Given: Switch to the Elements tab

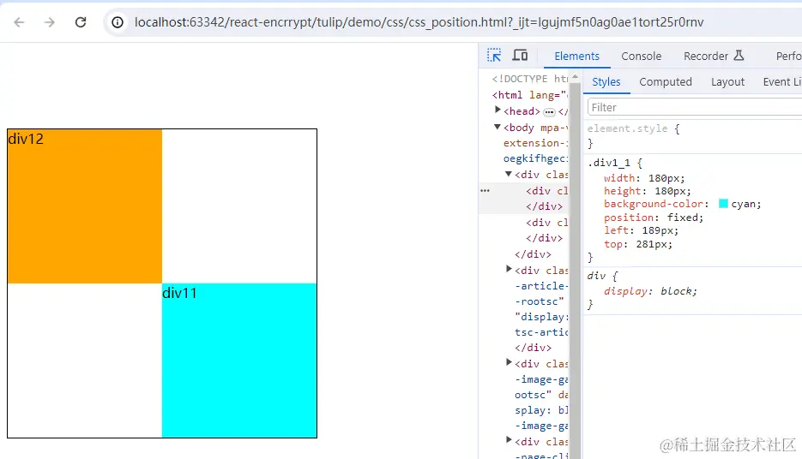Looking at the screenshot, I should [576, 56].
